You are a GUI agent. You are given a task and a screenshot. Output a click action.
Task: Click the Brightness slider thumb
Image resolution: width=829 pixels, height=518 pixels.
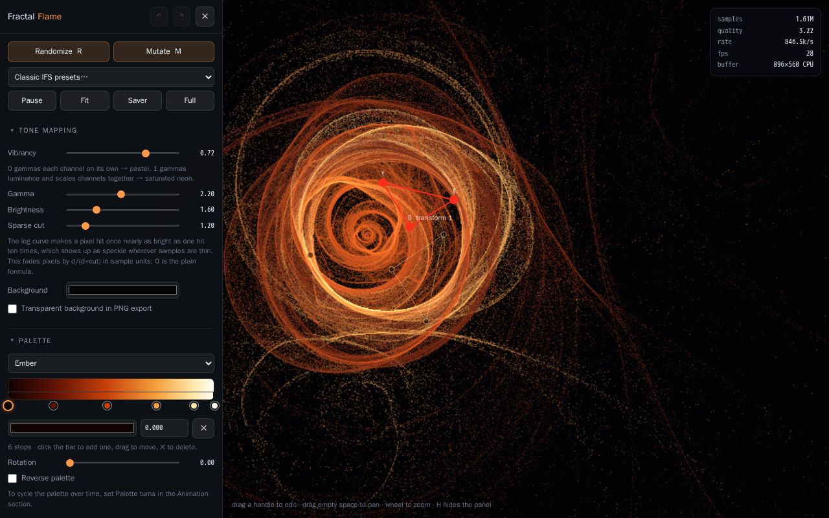pos(97,210)
